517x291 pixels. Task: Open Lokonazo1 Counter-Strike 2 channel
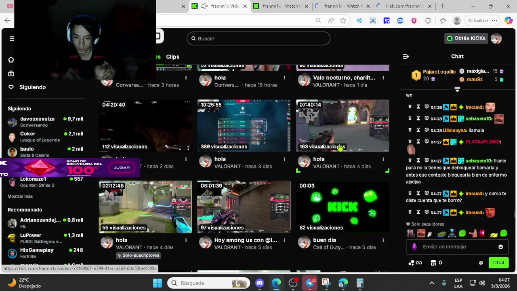click(x=45, y=182)
